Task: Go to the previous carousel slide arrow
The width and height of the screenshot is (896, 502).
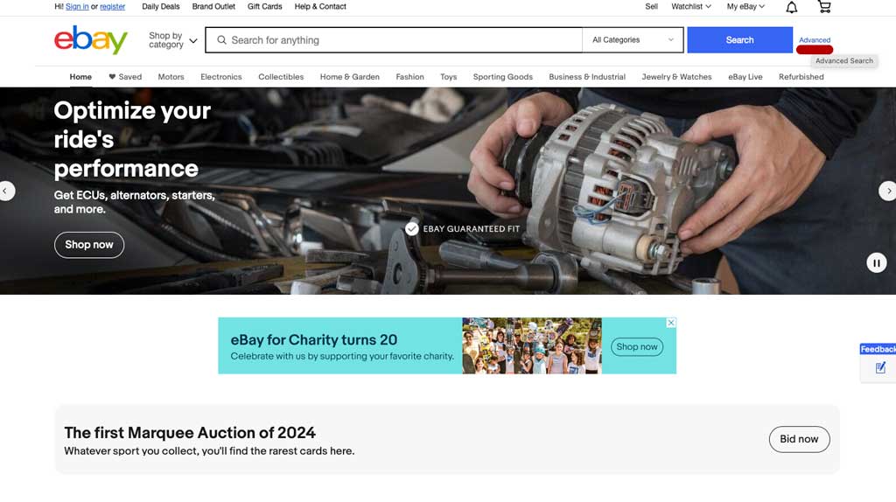Action: [x=6, y=191]
